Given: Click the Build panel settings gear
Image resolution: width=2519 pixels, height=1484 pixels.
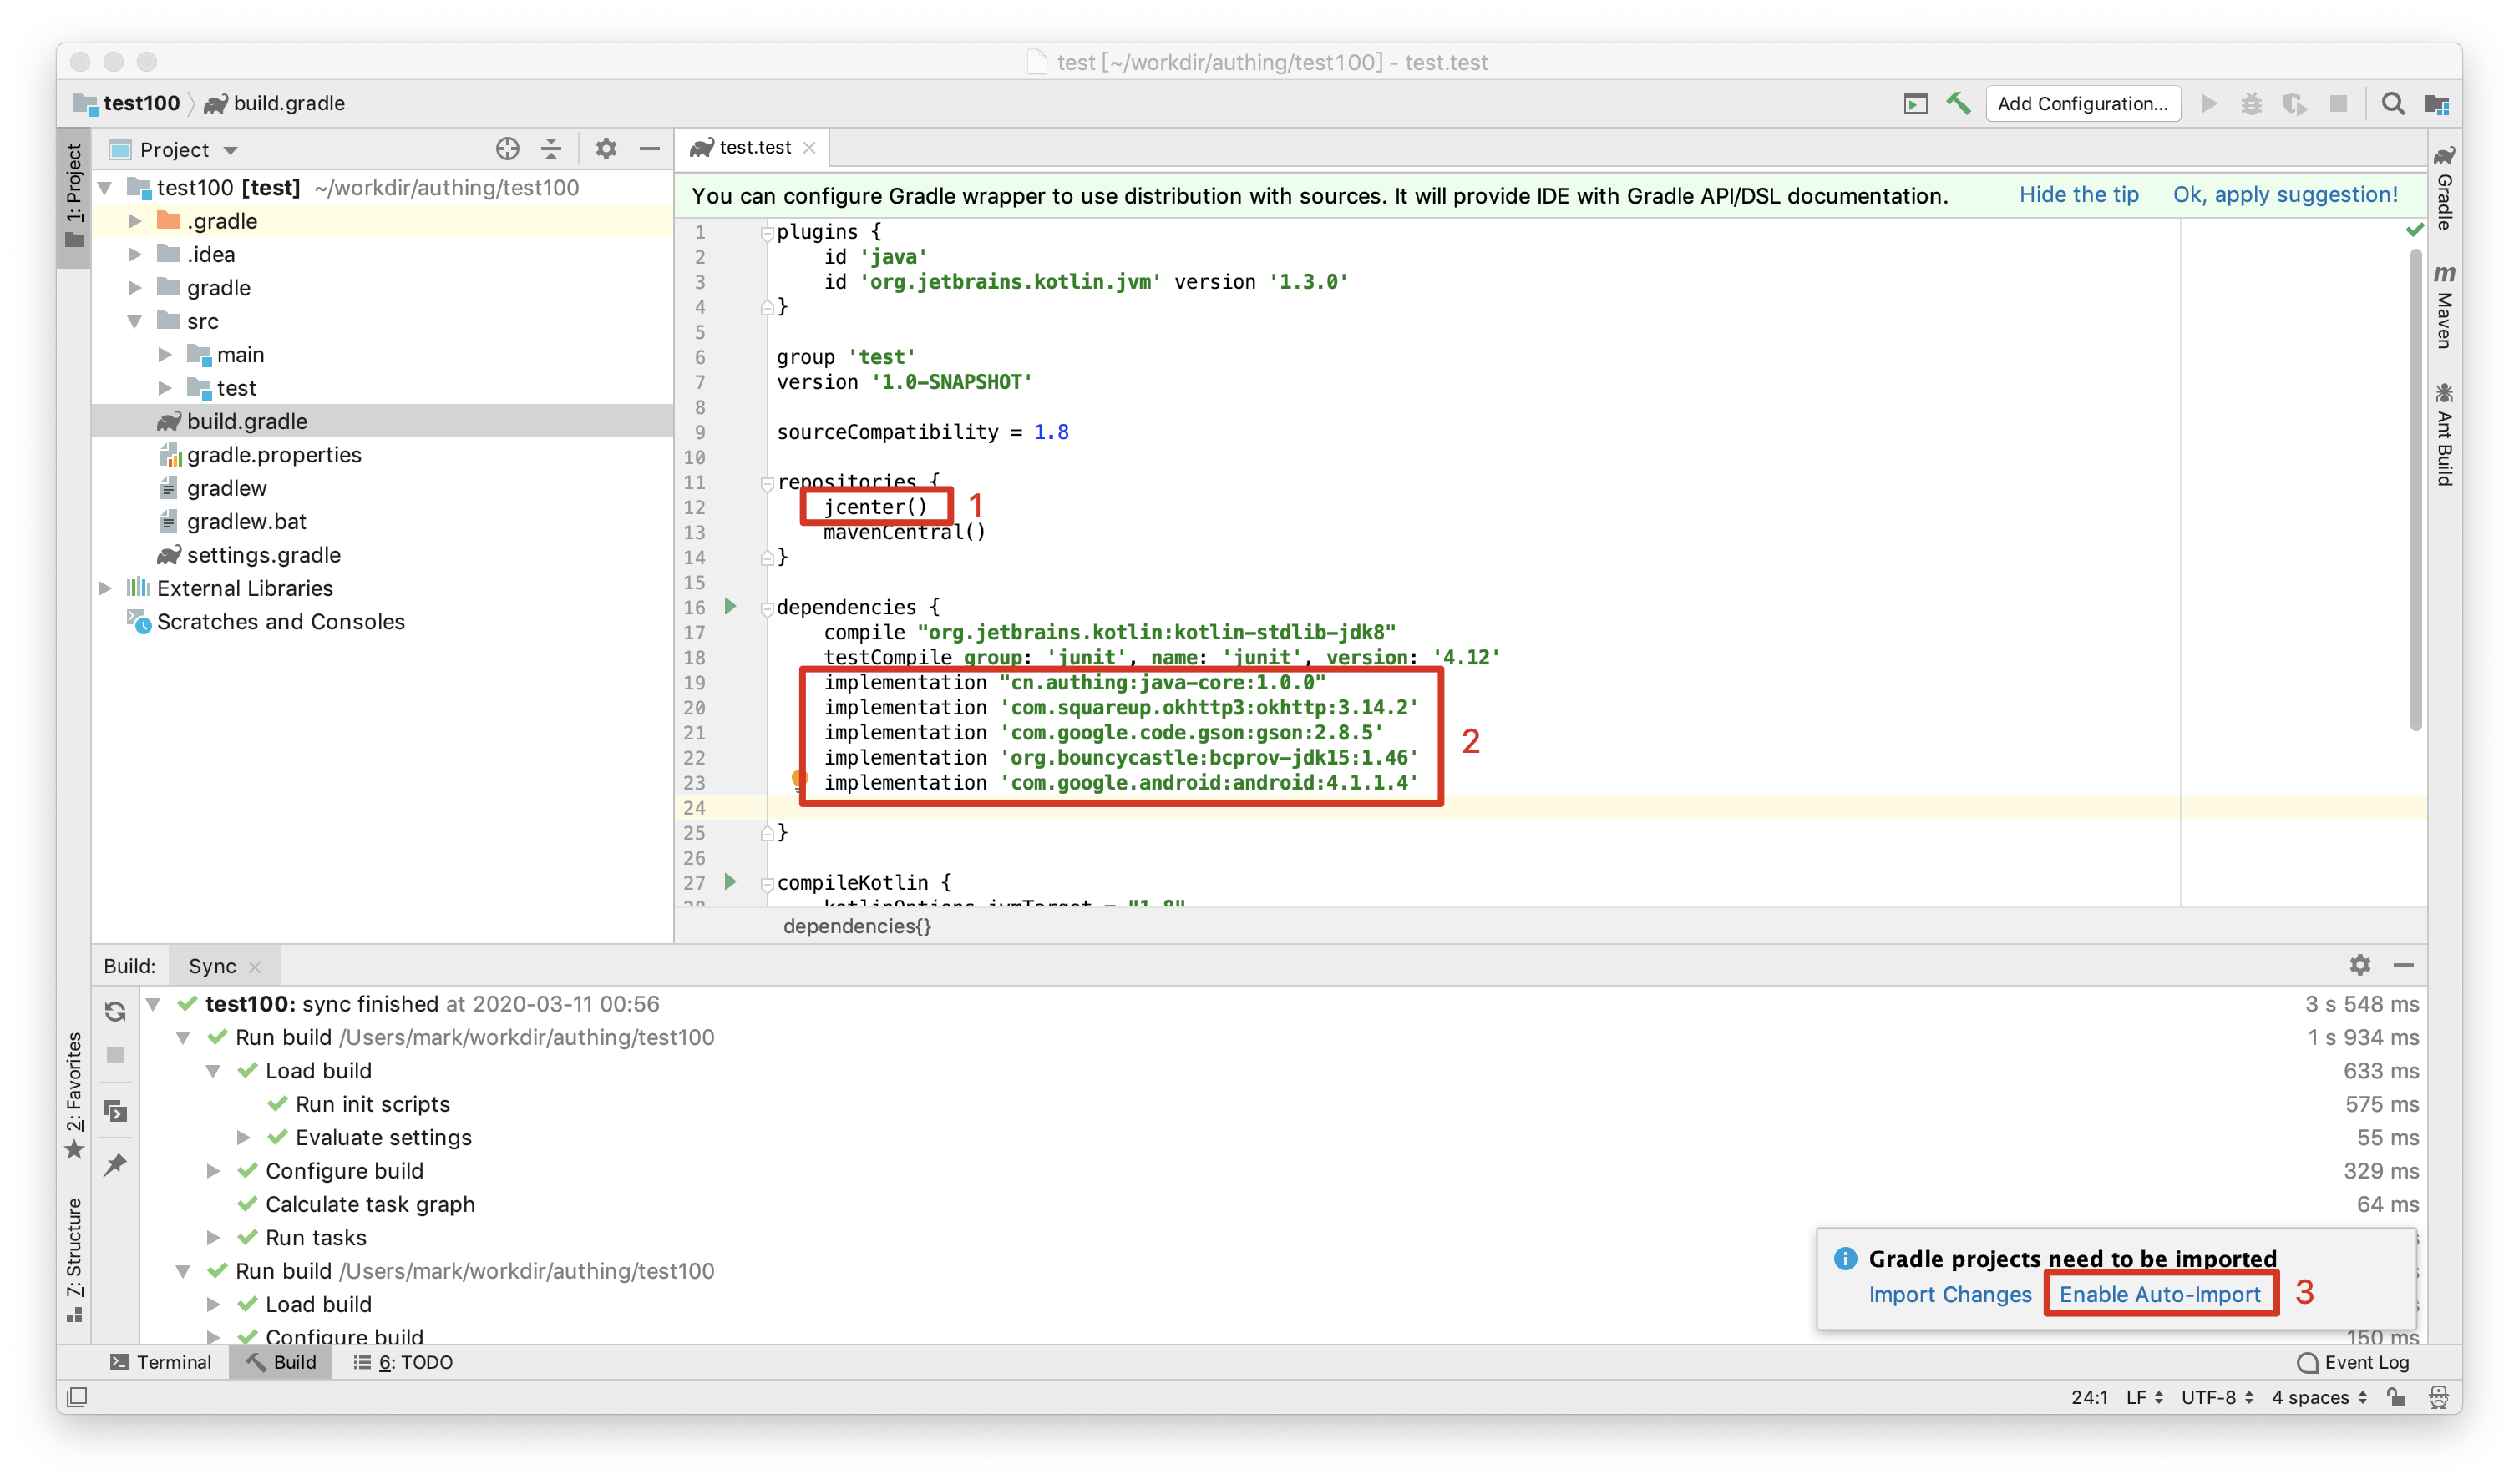Looking at the screenshot, I should click(2360, 965).
